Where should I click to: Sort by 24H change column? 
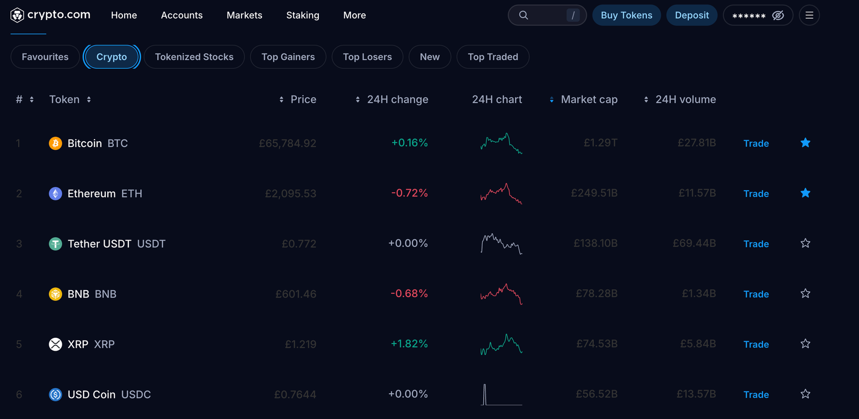tap(392, 99)
